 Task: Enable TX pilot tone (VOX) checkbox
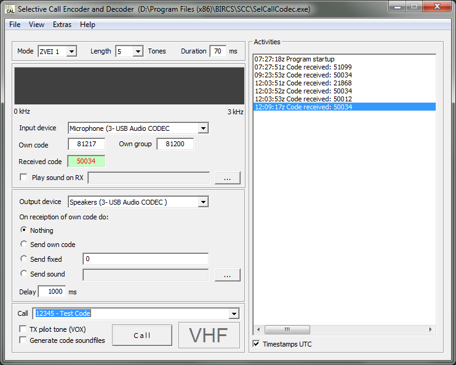point(23,329)
